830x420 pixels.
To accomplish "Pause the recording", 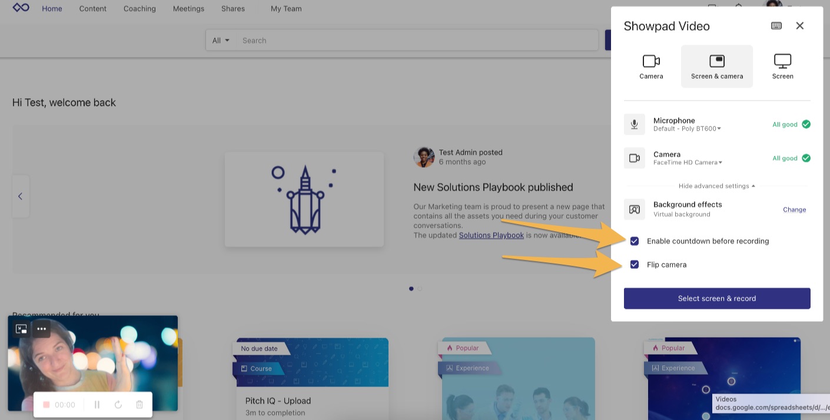I will [x=97, y=405].
